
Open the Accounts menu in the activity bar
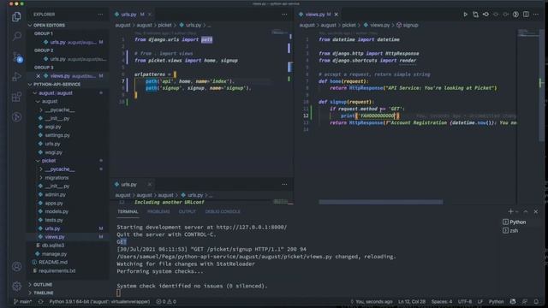[x=16, y=266]
